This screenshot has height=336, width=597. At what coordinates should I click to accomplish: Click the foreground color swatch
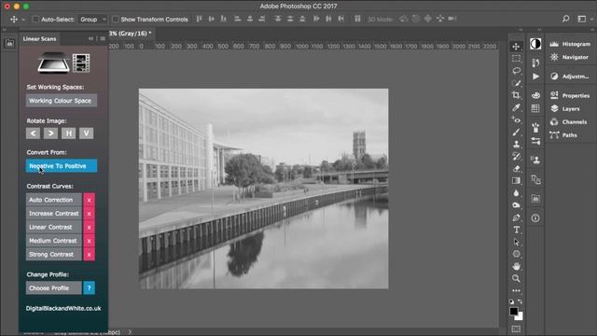click(x=514, y=311)
